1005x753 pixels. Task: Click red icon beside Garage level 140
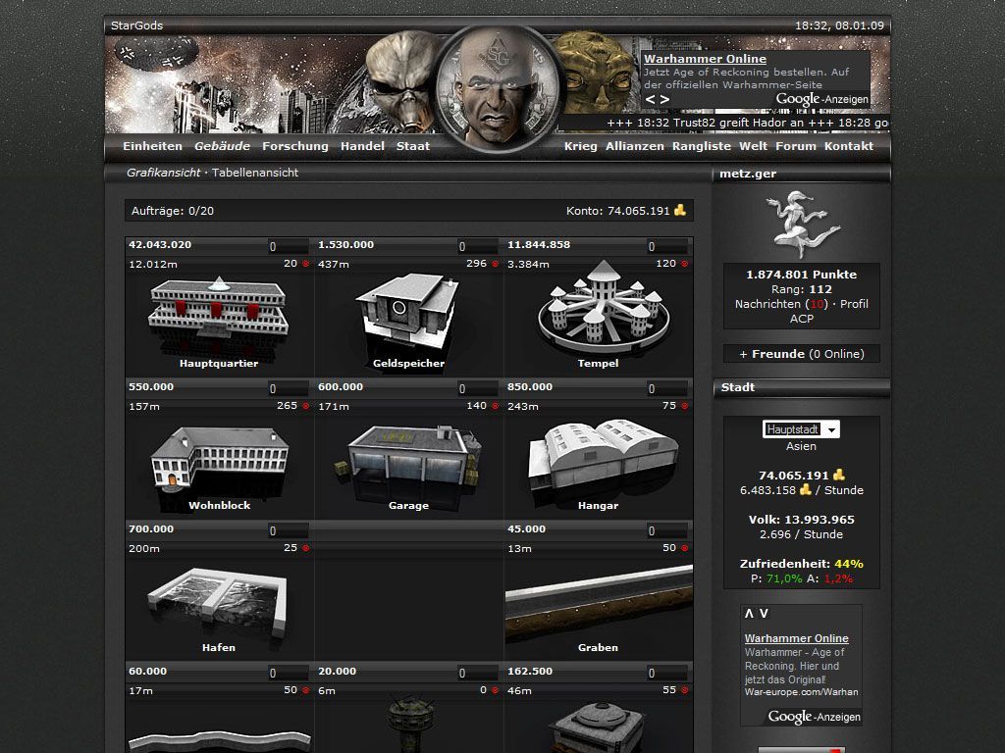coord(495,406)
